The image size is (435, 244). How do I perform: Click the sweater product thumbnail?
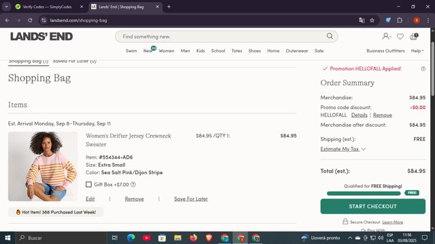[x=43, y=166]
